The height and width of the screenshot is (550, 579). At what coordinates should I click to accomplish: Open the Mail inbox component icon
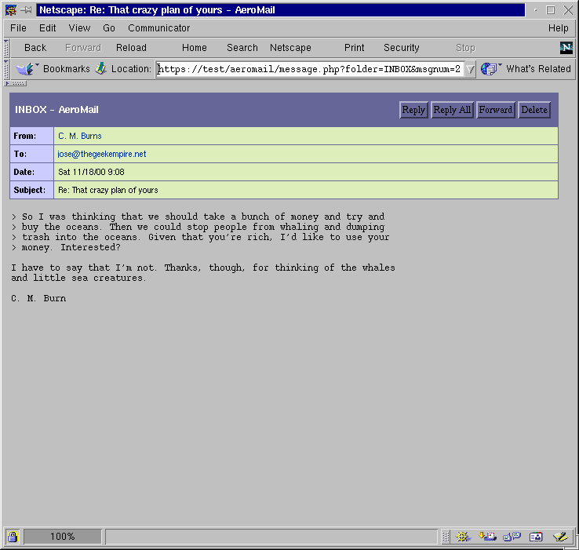[x=487, y=537]
